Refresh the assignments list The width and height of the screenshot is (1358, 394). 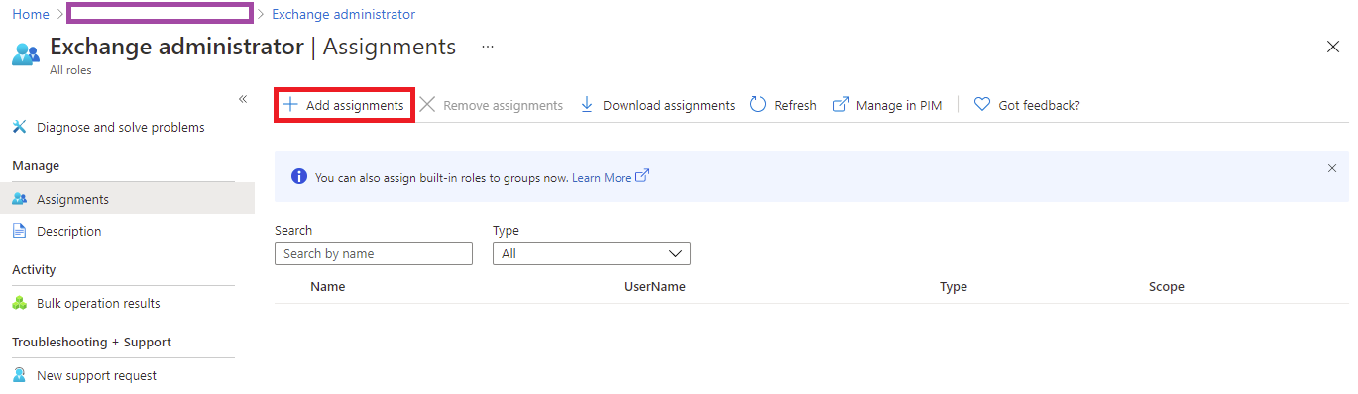(x=783, y=105)
